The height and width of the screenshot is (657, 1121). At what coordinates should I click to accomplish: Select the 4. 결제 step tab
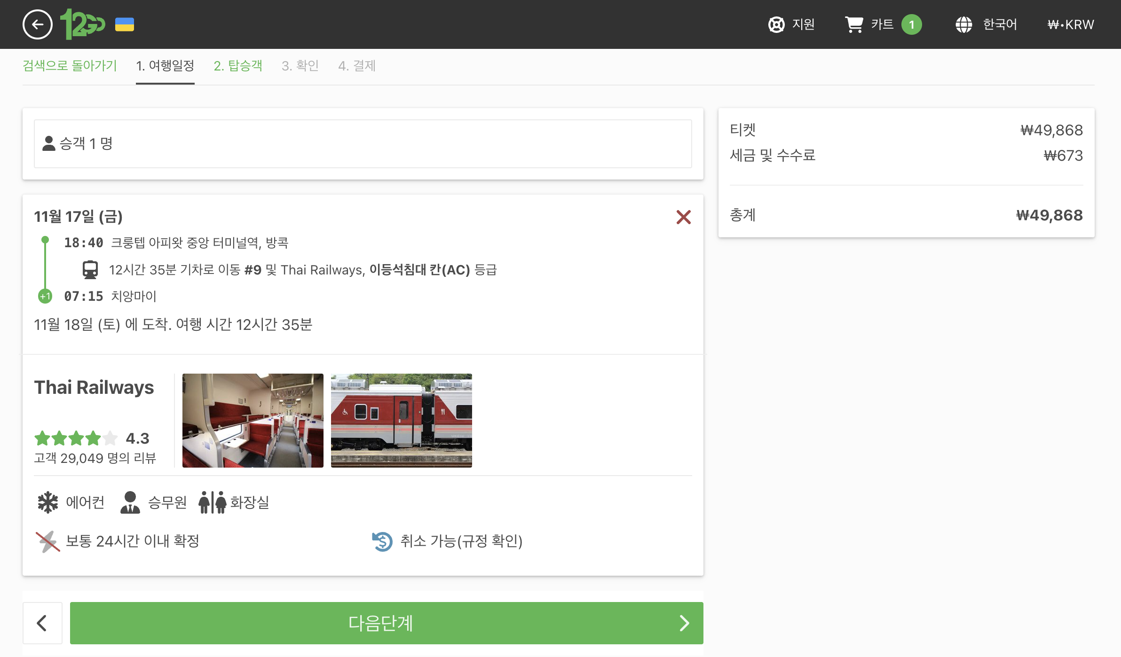click(x=357, y=65)
